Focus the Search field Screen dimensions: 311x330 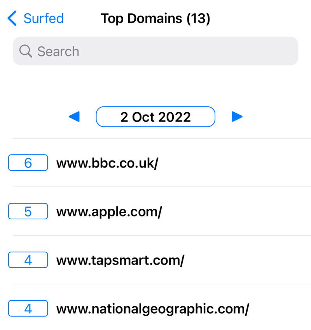click(155, 51)
